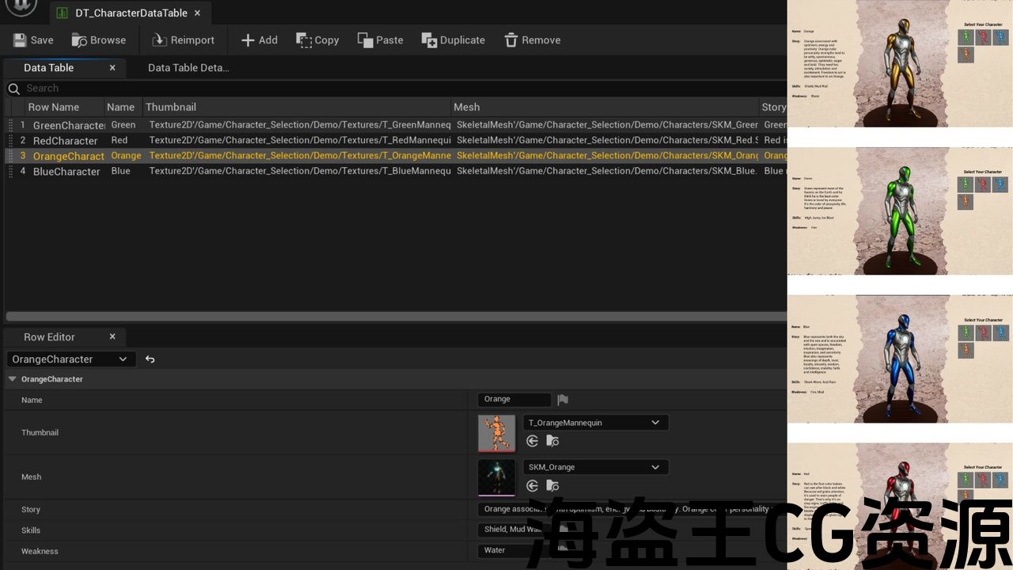Browse to SKM_Orange mesh in Content Browser
Screen dimensions: 1013x570
552,485
